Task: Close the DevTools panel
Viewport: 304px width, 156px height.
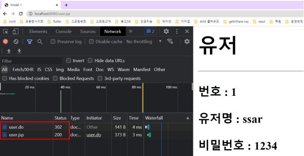Action: (187, 32)
